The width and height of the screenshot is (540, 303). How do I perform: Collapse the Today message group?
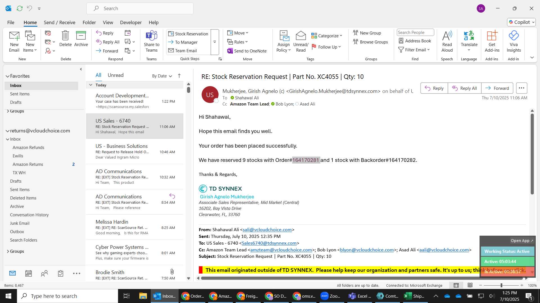(91, 85)
